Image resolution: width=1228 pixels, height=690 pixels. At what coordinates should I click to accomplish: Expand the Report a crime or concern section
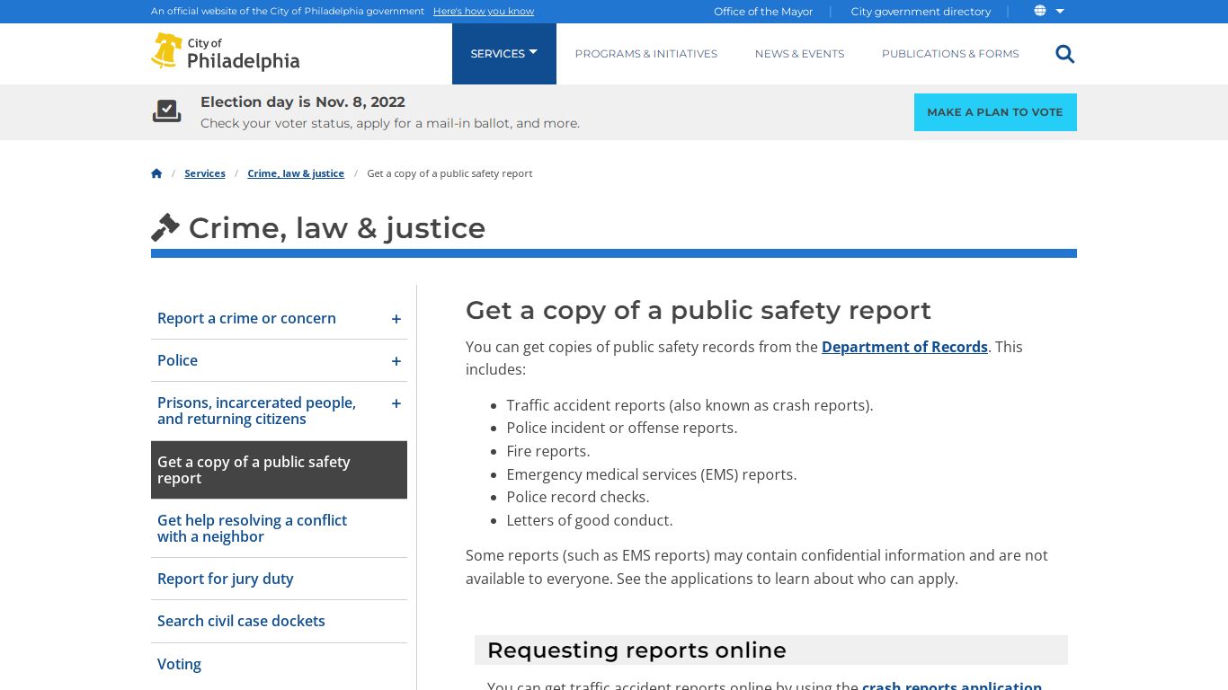[x=396, y=319]
